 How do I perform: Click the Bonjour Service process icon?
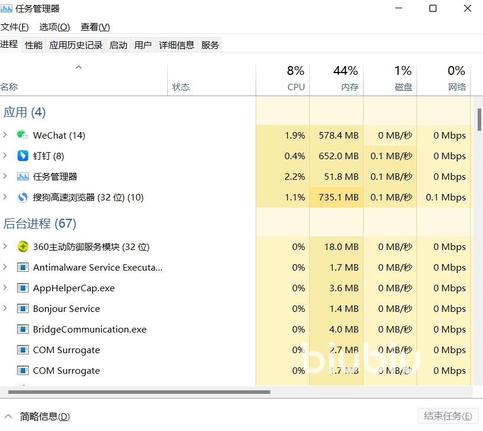tap(22, 308)
